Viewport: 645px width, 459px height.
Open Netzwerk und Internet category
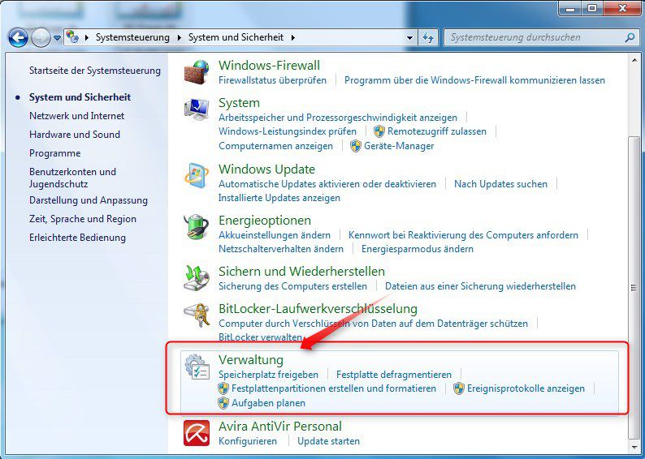[x=76, y=116]
